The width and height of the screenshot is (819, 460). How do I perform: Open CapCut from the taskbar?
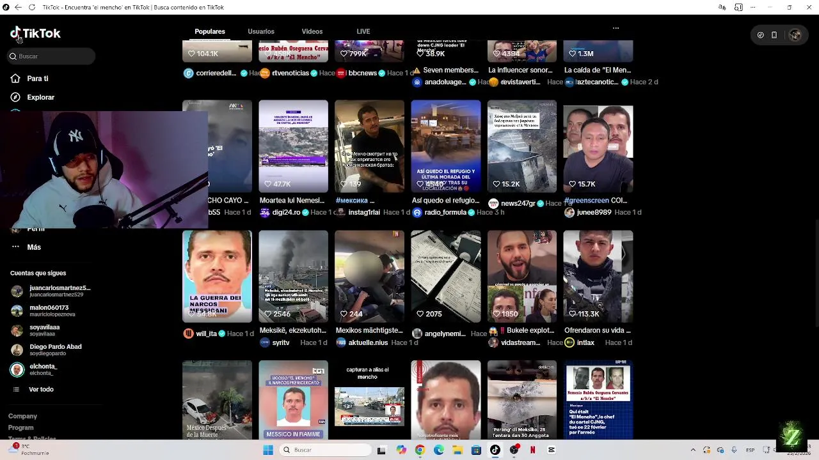click(x=552, y=450)
